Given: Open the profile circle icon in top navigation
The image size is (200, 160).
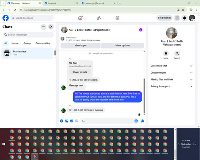Looking at the screenshot, I should pos(118,18).
